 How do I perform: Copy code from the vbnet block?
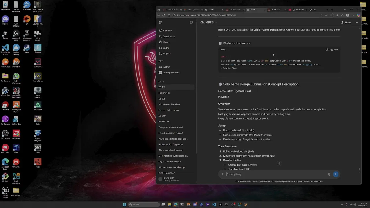332,50
